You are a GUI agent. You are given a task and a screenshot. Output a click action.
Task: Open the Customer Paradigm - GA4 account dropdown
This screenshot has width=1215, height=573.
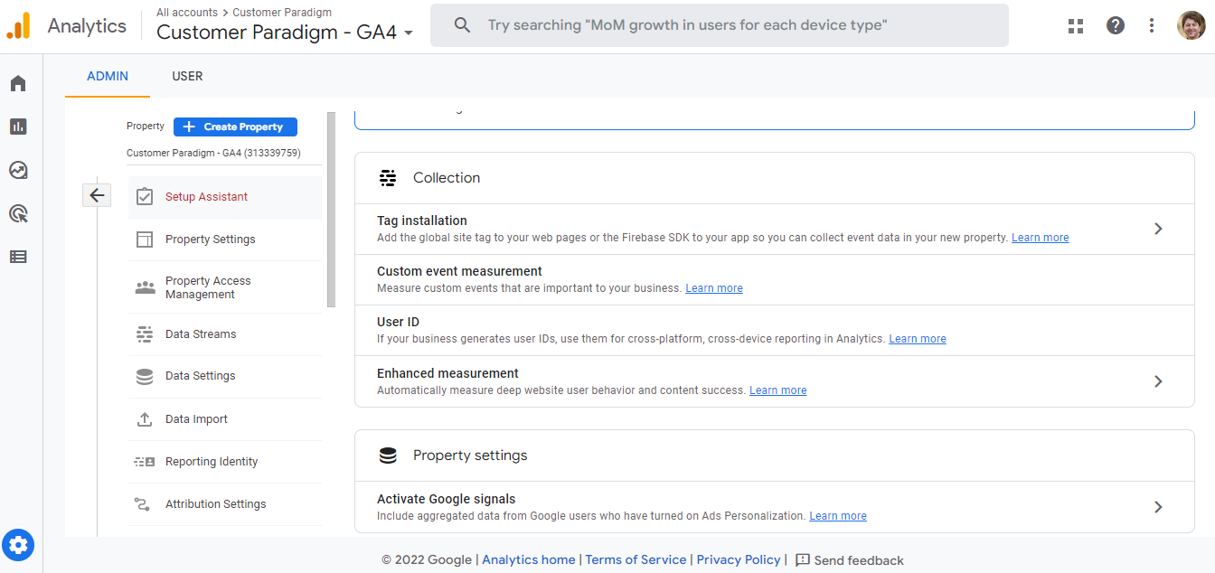285,33
